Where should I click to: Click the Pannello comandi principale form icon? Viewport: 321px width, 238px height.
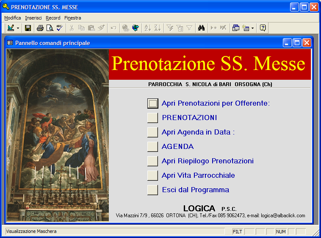pyautogui.click(x=10, y=43)
